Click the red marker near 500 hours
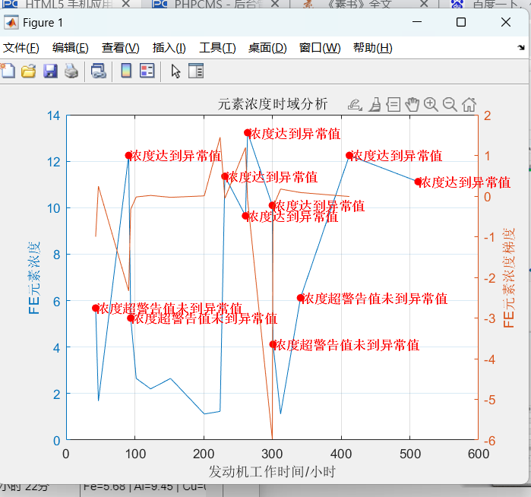This screenshot has height=497, width=531. point(419,182)
